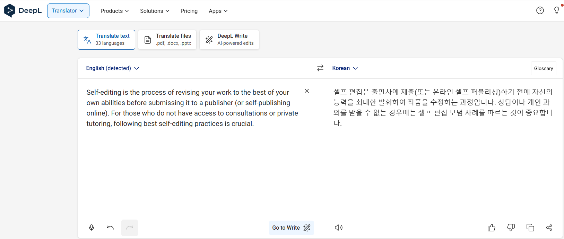Viewport: 564px width, 239px height.
Task: Expand the English (detected) language selector
Action: point(112,68)
